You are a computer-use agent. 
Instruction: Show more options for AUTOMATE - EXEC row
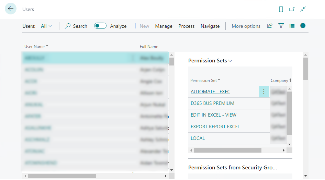pyautogui.click(x=264, y=92)
